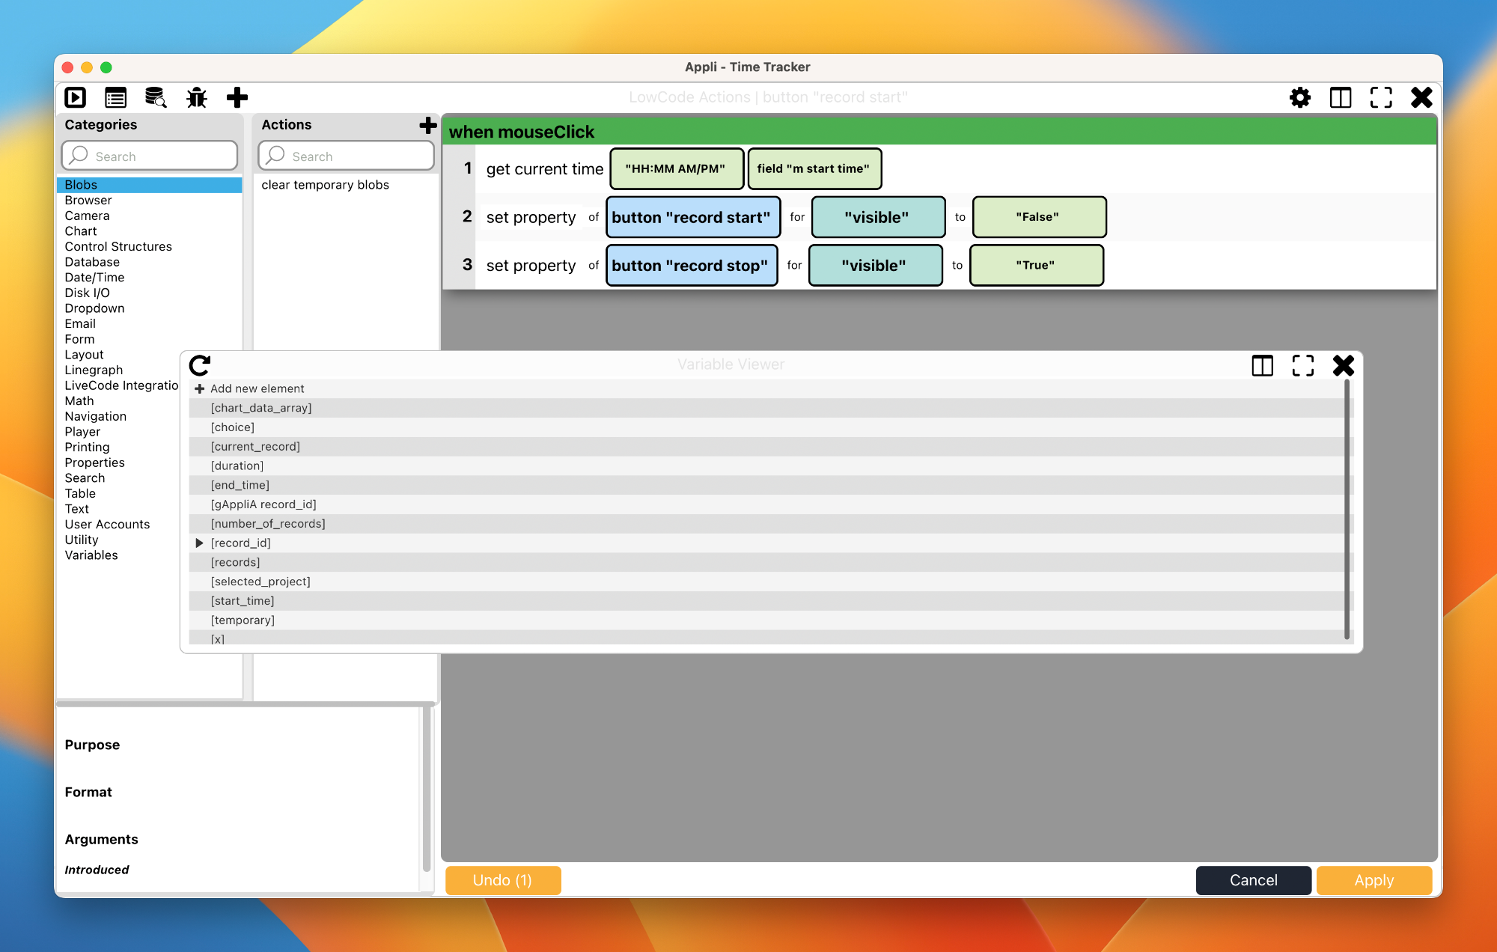Click the Variable Viewer split panel icon
This screenshot has width=1497, height=952.
1263,365
